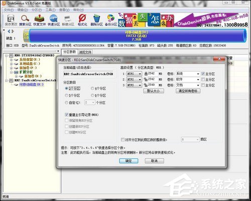Choose the red Format (格式化) icon

pyautogui.click(x=82, y=20)
